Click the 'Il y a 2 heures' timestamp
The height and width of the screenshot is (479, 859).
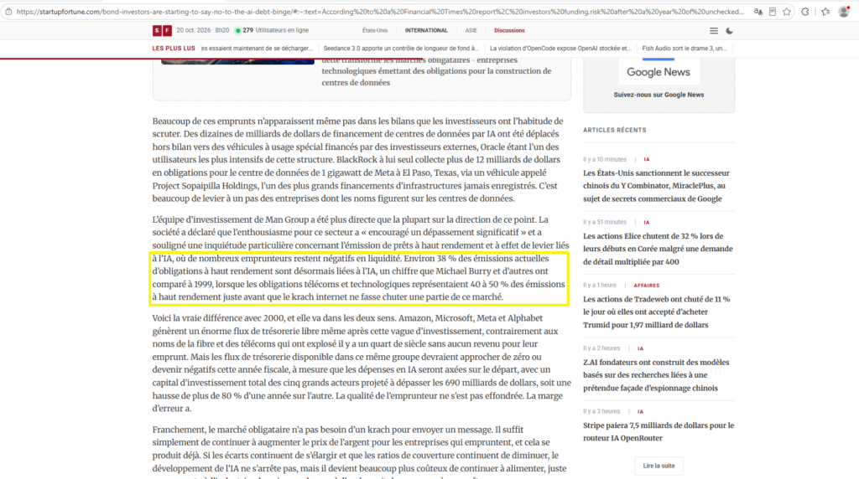tap(601, 348)
